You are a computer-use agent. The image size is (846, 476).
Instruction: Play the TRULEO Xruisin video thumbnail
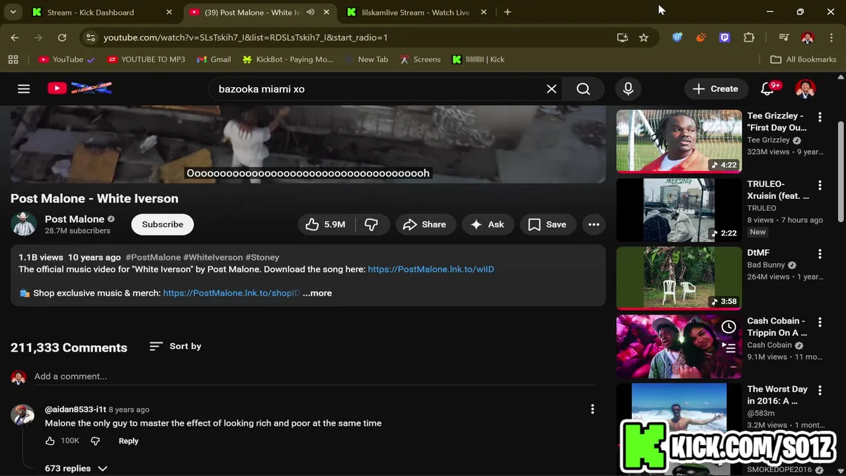tap(679, 210)
